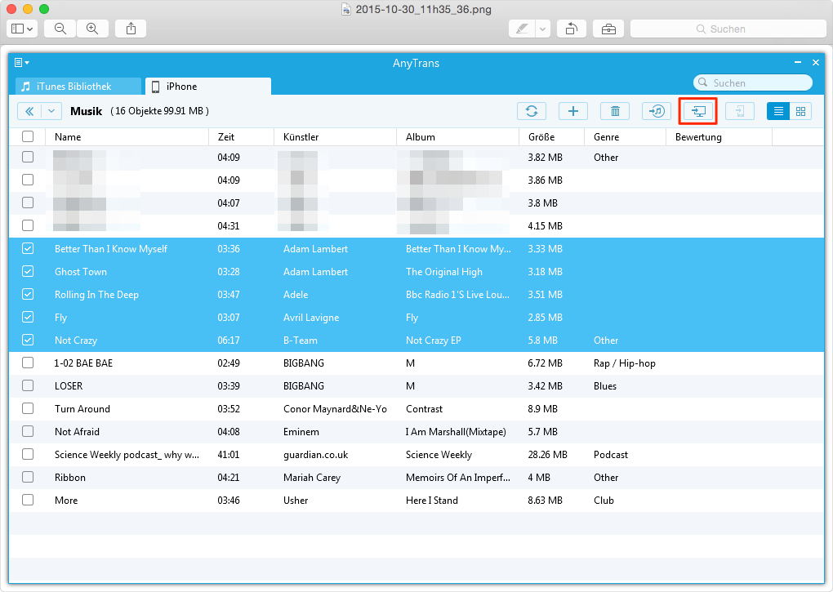The image size is (833, 592).
Task: Rotate image in Preview toolbar
Action: 571,29
